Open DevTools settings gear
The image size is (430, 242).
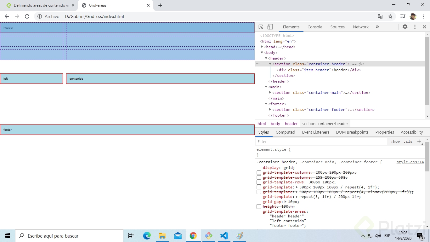click(405, 27)
